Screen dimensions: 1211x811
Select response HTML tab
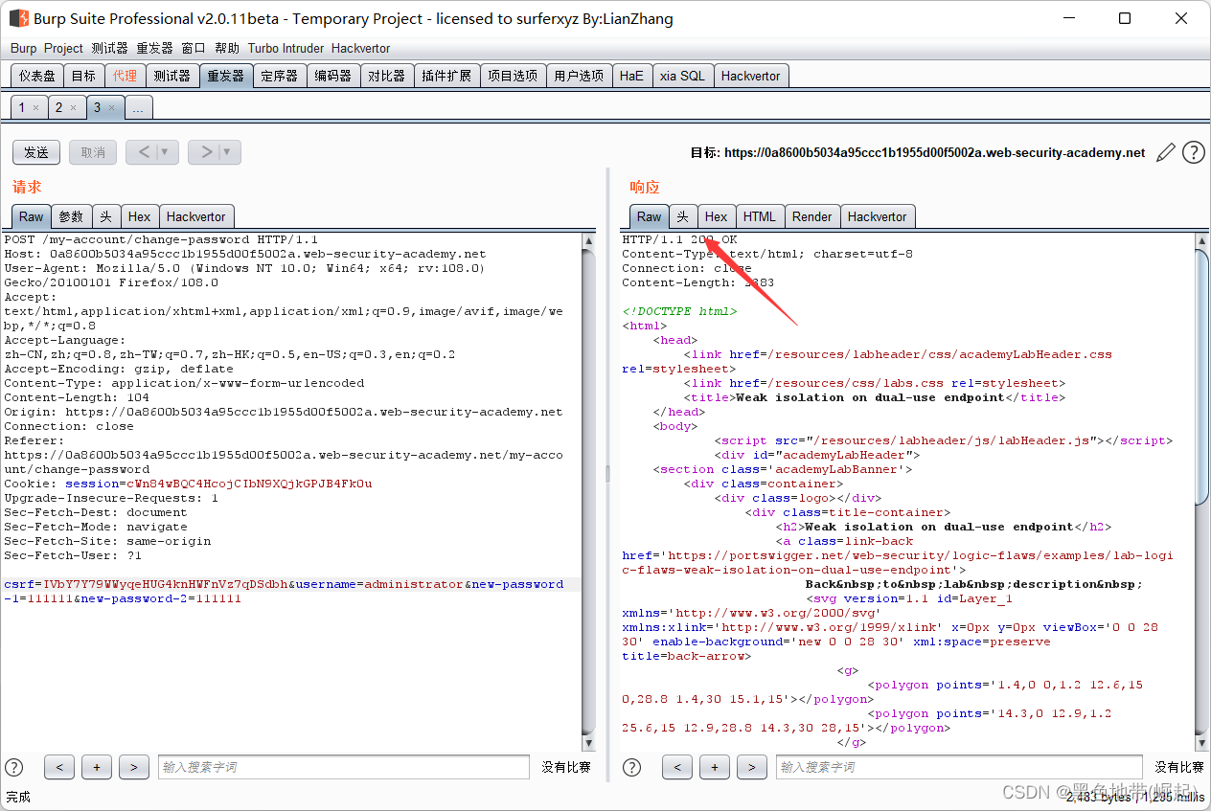point(760,216)
